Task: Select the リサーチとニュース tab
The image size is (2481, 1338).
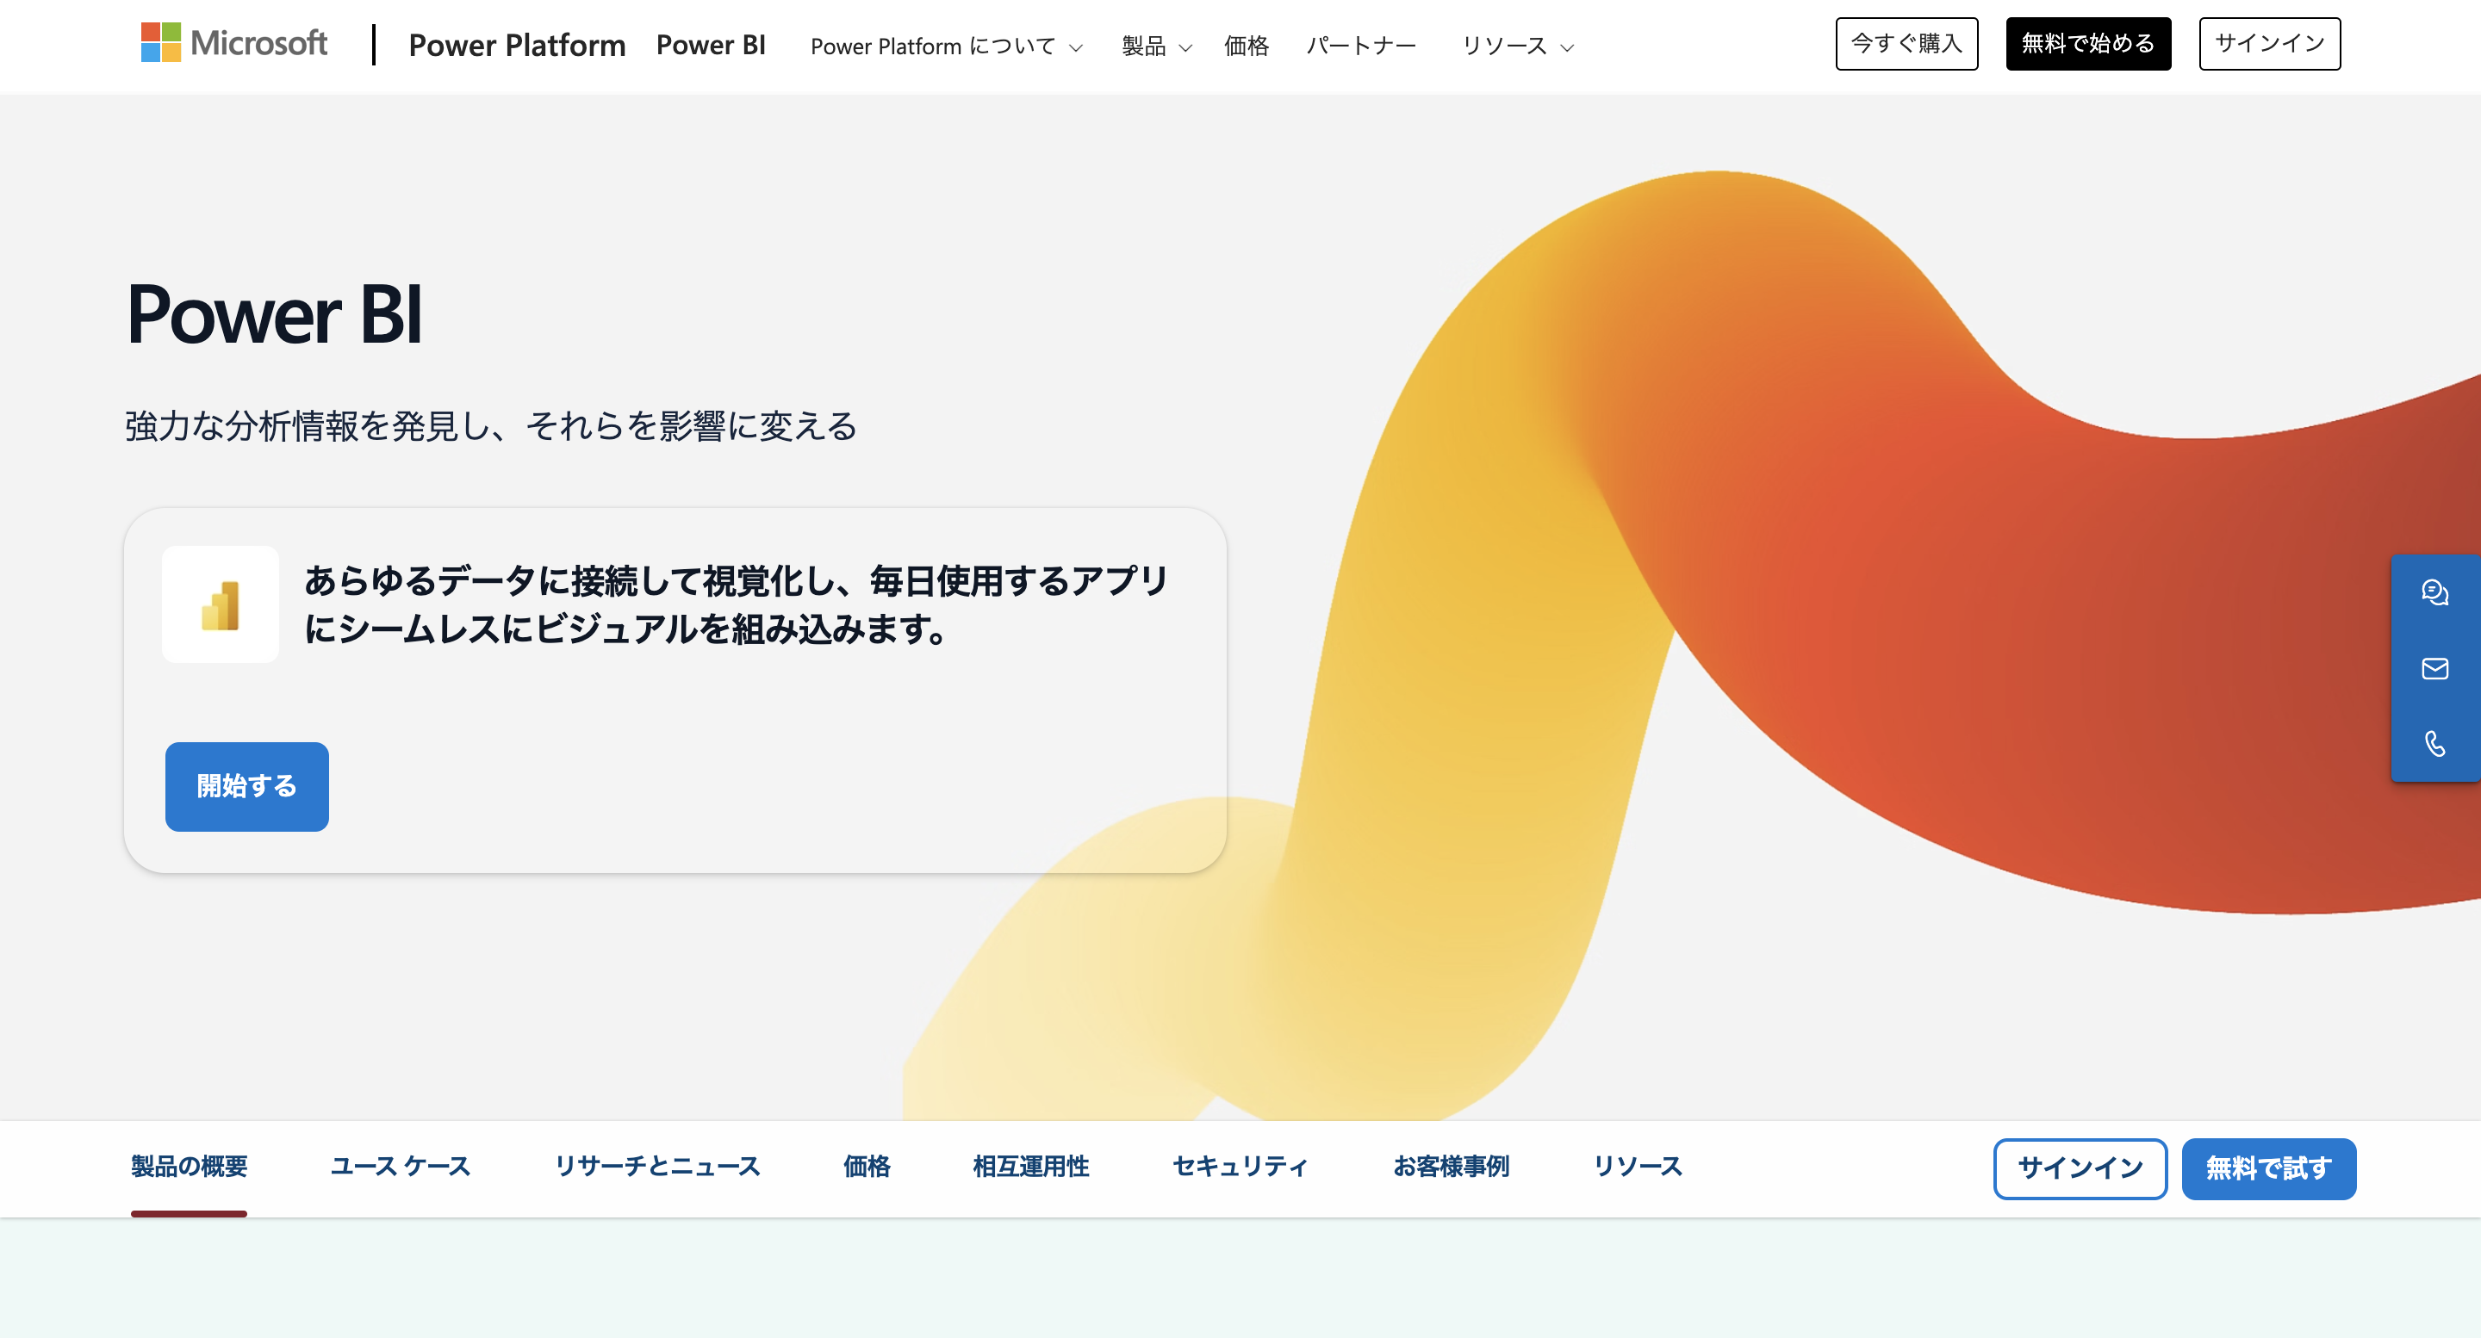Action: (x=656, y=1167)
